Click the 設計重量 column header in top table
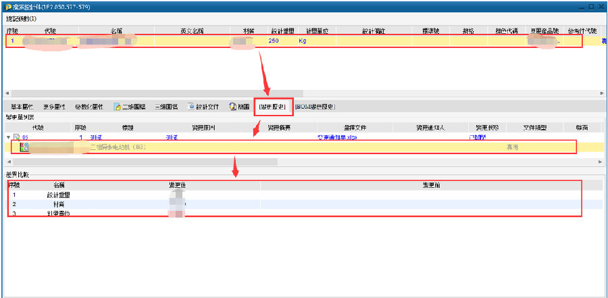 (282, 30)
